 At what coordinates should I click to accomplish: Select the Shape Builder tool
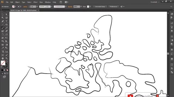[2, 41]
